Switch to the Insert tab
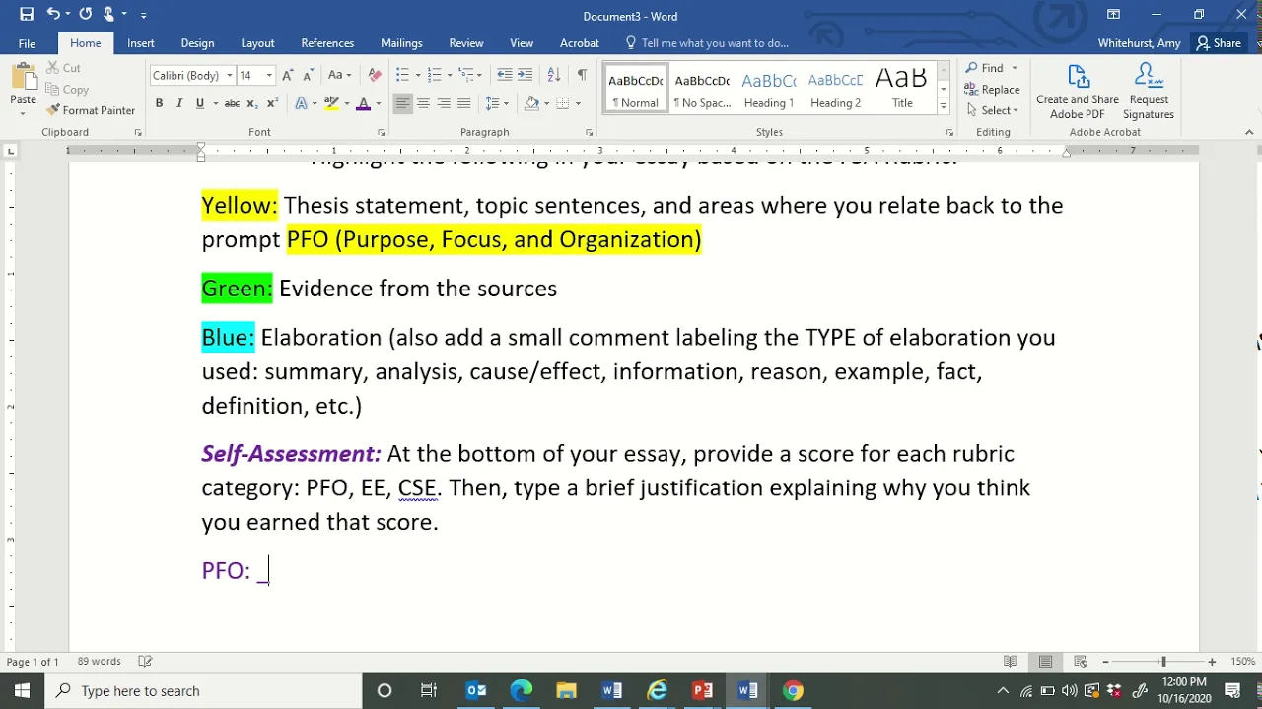This screenshot has width=1262, height=709. point(140,43)
